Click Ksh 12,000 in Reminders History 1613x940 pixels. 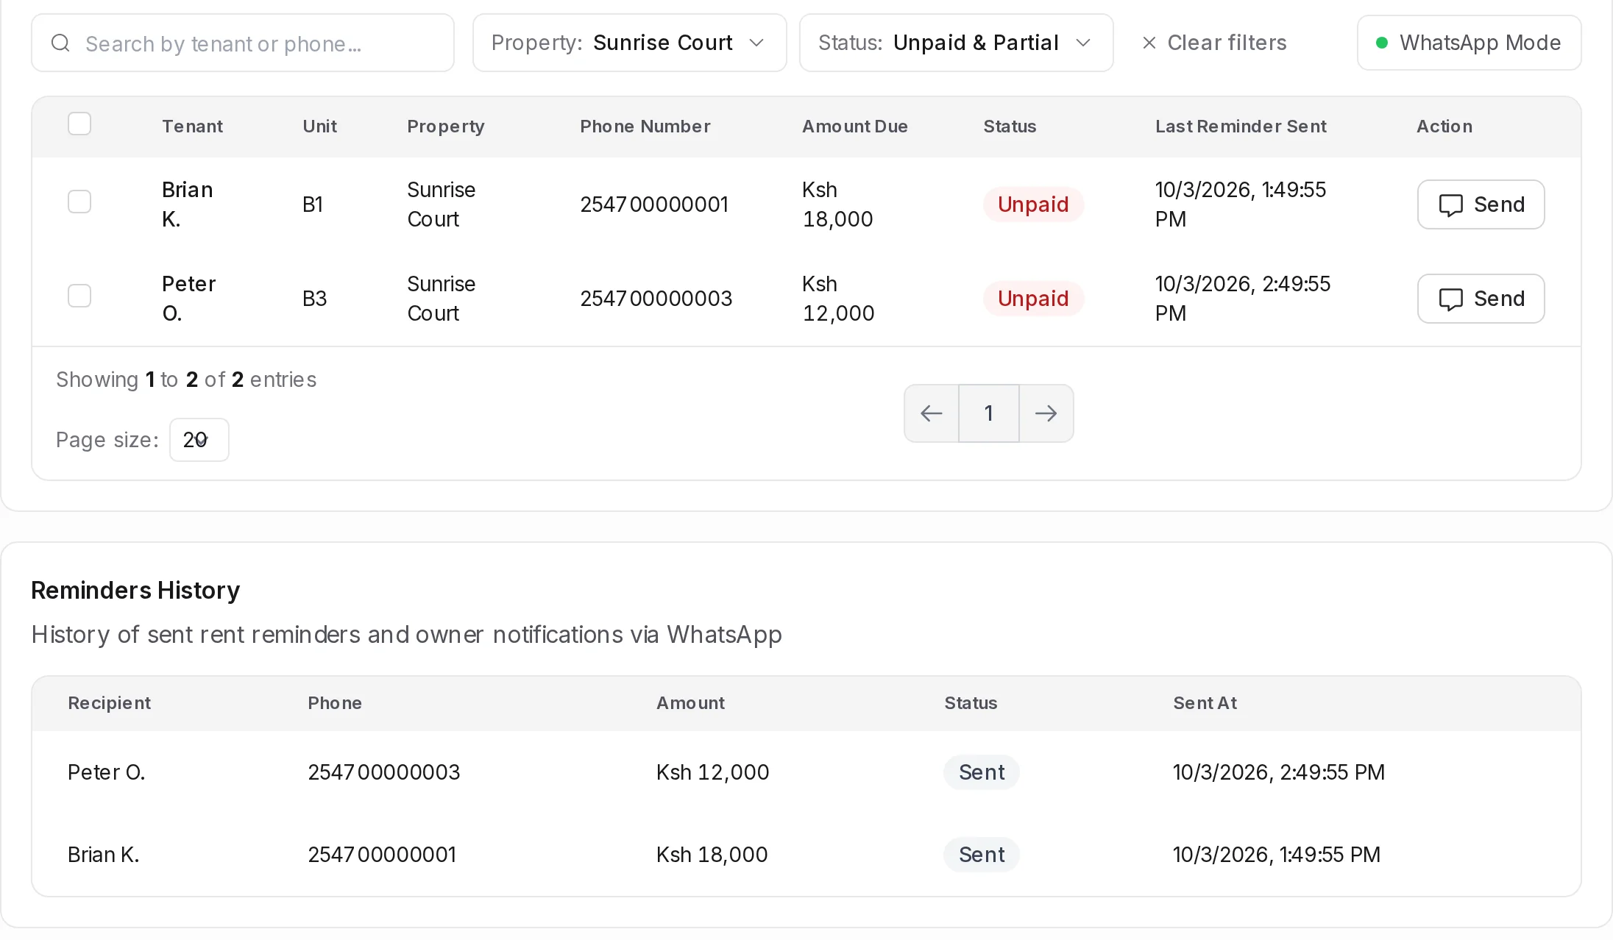[712, 772]
